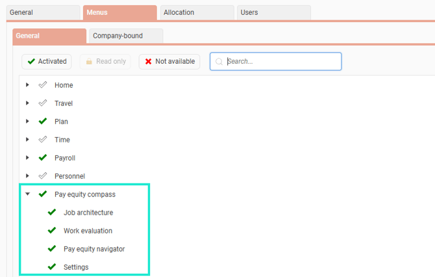Click the checkmark next to Job architecture

[52, 212]
